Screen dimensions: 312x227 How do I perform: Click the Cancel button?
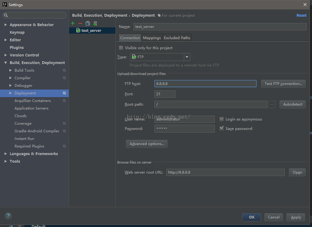(274, 217)
